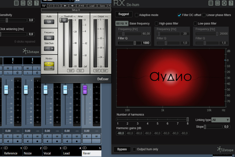235x157 pixels.
Task: Open De-click preset list icon beside gear
Action: click(23, 3)
